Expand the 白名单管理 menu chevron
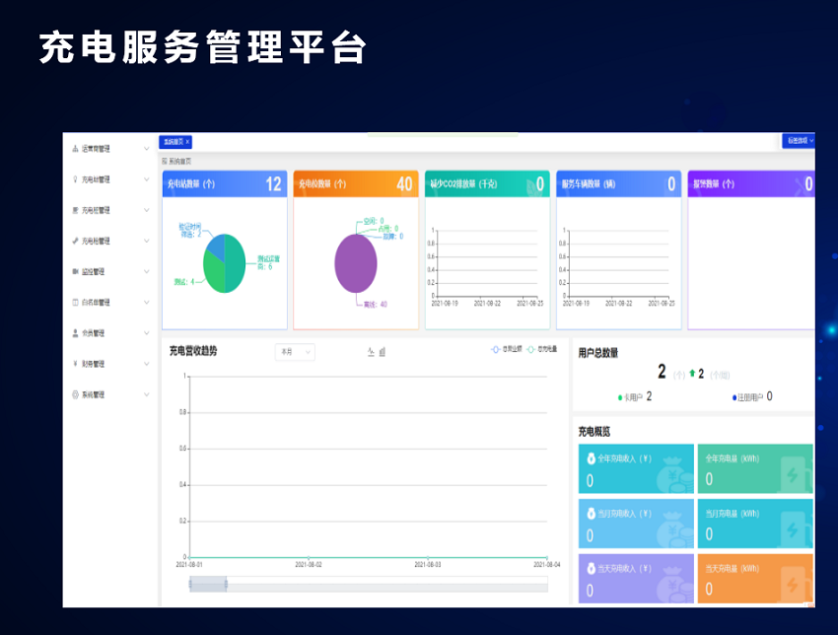This screenshot has height=635, width=838. tap(147, 303)
